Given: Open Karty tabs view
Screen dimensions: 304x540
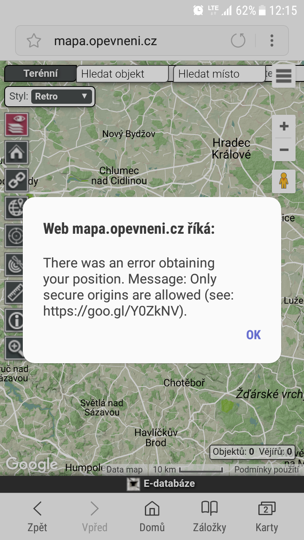Looking at the screenshot, I should pyautogui.click(x=267, y=517).
